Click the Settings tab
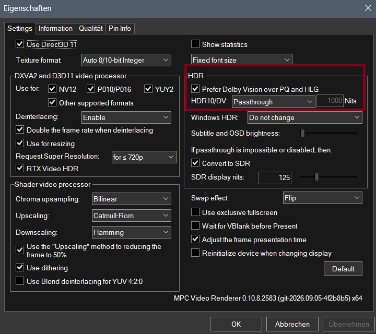This screenshot has width=376, height=334. (20, 28)
